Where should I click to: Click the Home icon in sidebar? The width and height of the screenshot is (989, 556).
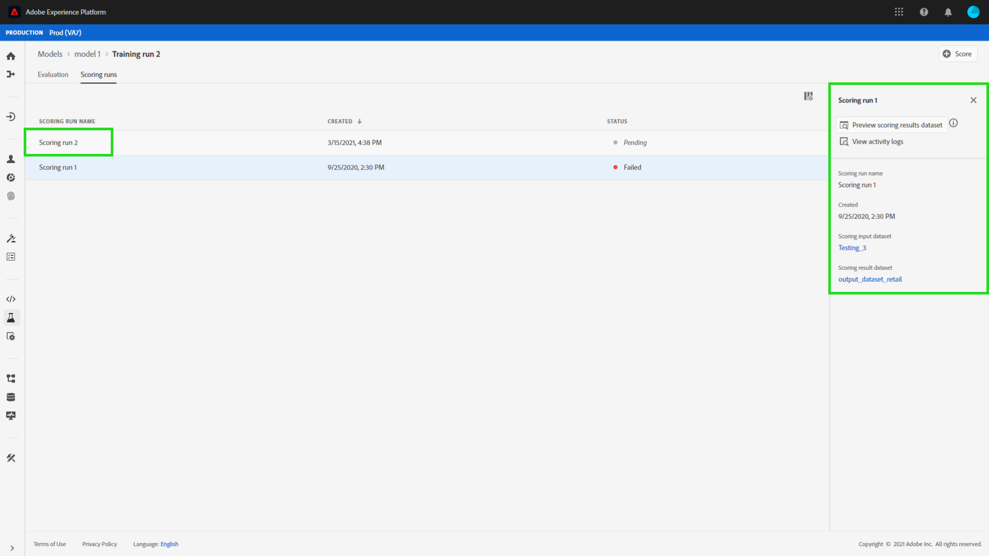[x=11, y=56]
